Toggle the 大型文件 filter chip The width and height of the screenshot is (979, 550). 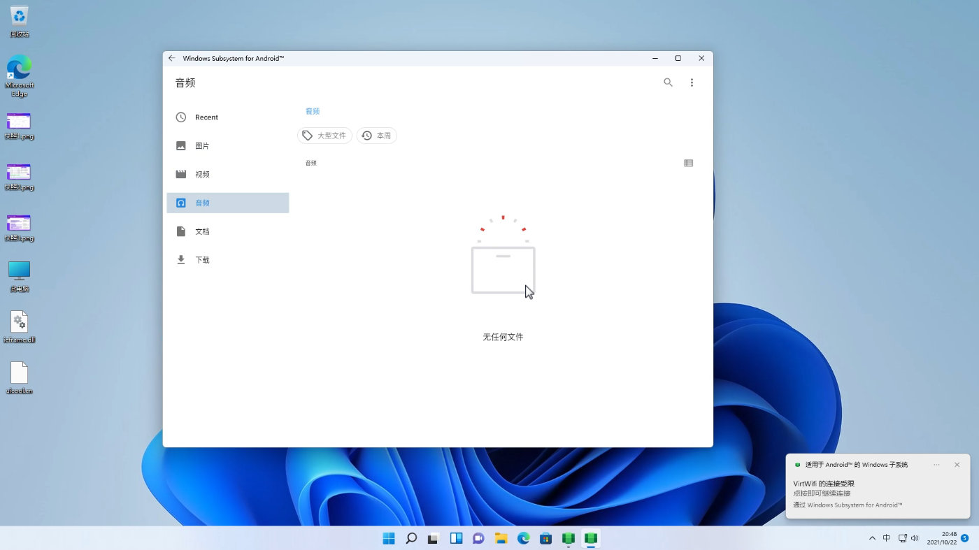(x=324, y=136)
